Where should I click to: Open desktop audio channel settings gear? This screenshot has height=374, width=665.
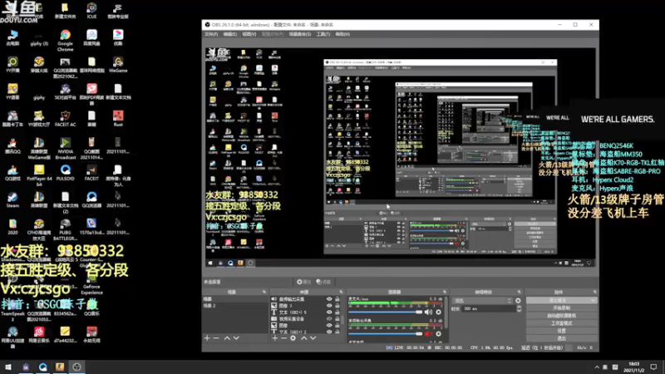pyautogui.click(x=439, y=334)
